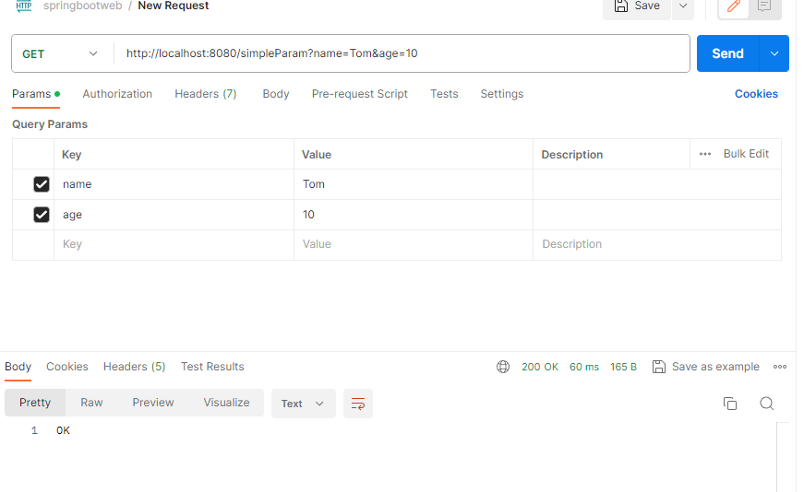804x492 pixels.
Task: Open the Text format dropdown
Action: (x=303, y=404)
